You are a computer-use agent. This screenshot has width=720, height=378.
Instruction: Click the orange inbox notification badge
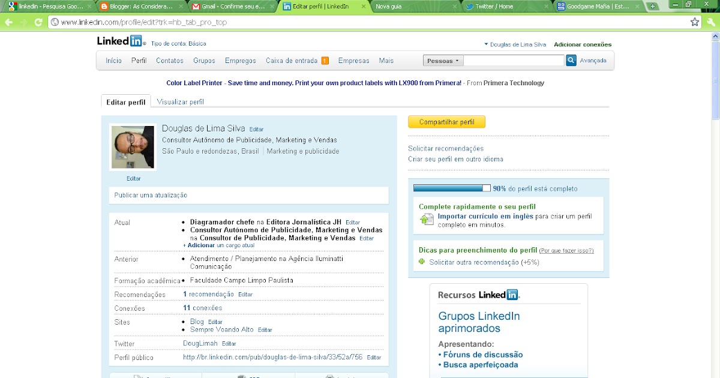325,61
